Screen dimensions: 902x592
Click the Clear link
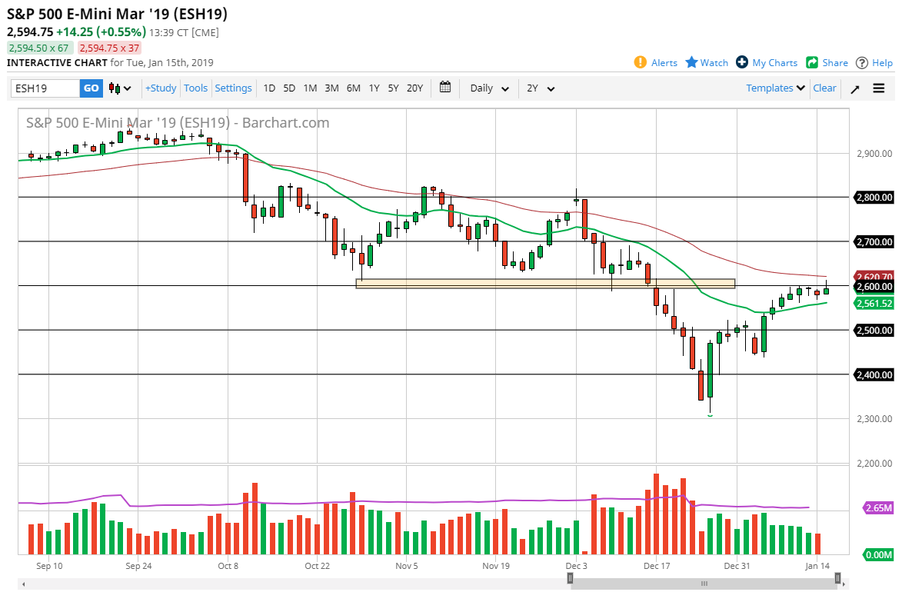824,88
